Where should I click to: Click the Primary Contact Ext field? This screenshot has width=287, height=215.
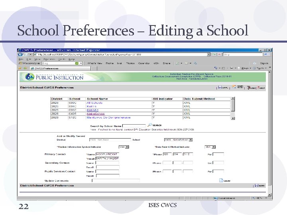point(218,154)
